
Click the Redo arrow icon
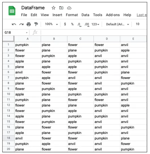21,24
